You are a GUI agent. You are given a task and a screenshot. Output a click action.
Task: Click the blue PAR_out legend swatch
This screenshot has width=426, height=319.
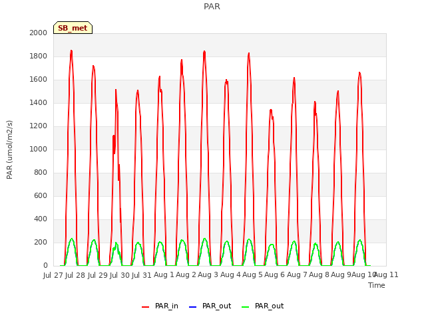click(x=192, y=307)
